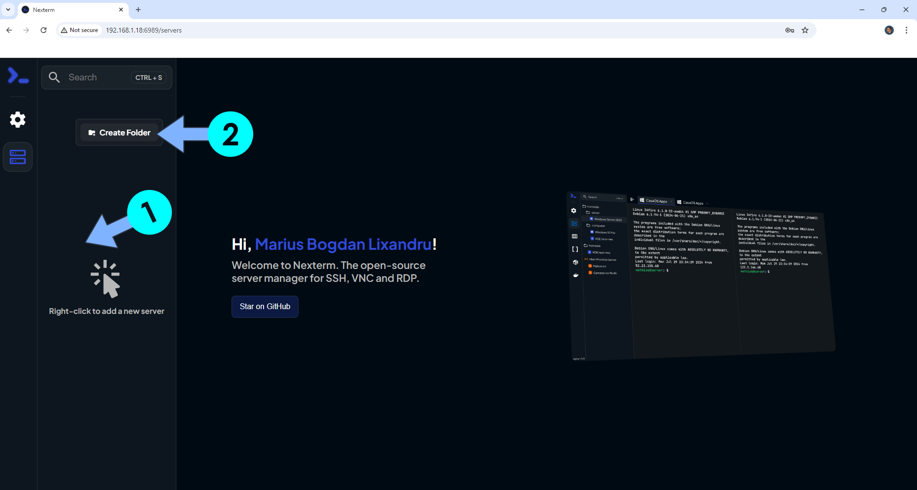Click the Create Folder menu entry
917x490 pixels.
119,133
